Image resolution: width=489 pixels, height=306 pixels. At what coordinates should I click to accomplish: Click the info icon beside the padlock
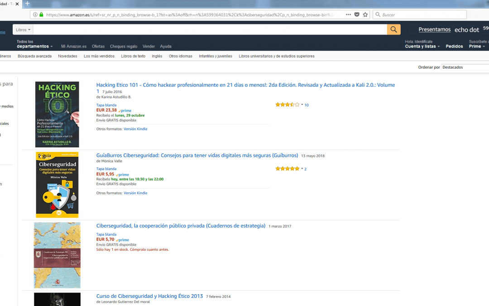(35, 15)
